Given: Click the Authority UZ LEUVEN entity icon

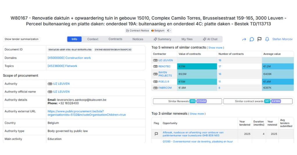Looking at the screenshot, I should pyautogui.click(x=50, y=84).
